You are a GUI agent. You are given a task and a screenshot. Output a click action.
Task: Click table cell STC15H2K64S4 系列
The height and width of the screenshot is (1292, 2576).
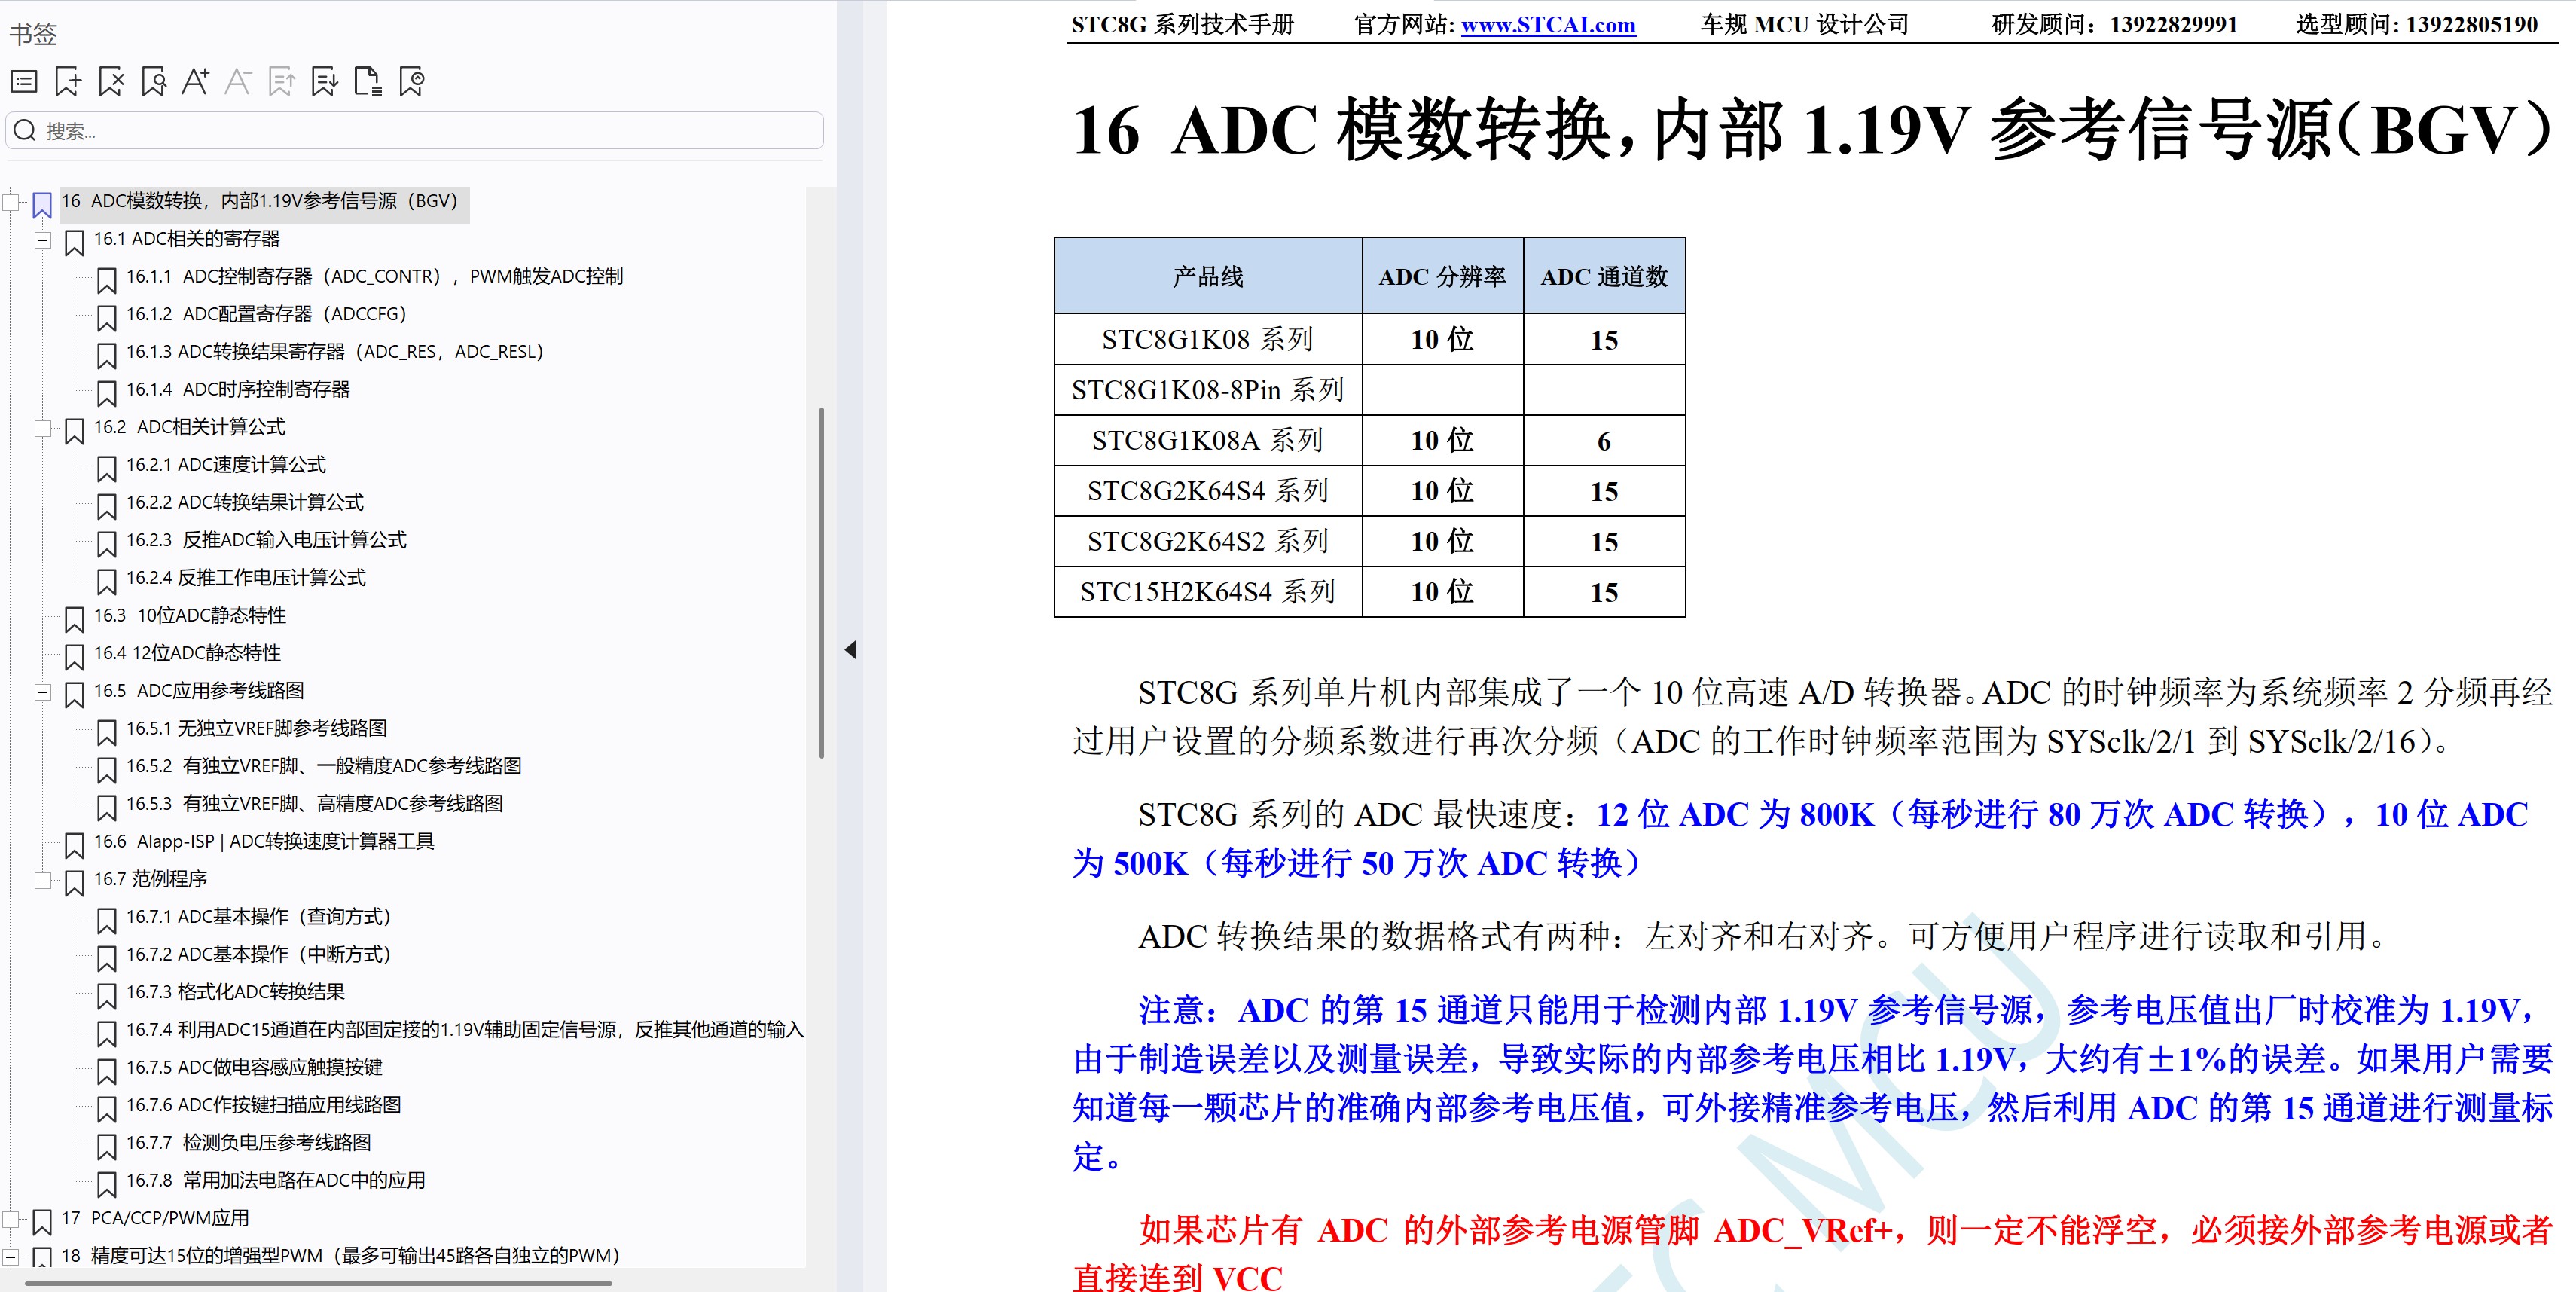[x=1208, y=592]
